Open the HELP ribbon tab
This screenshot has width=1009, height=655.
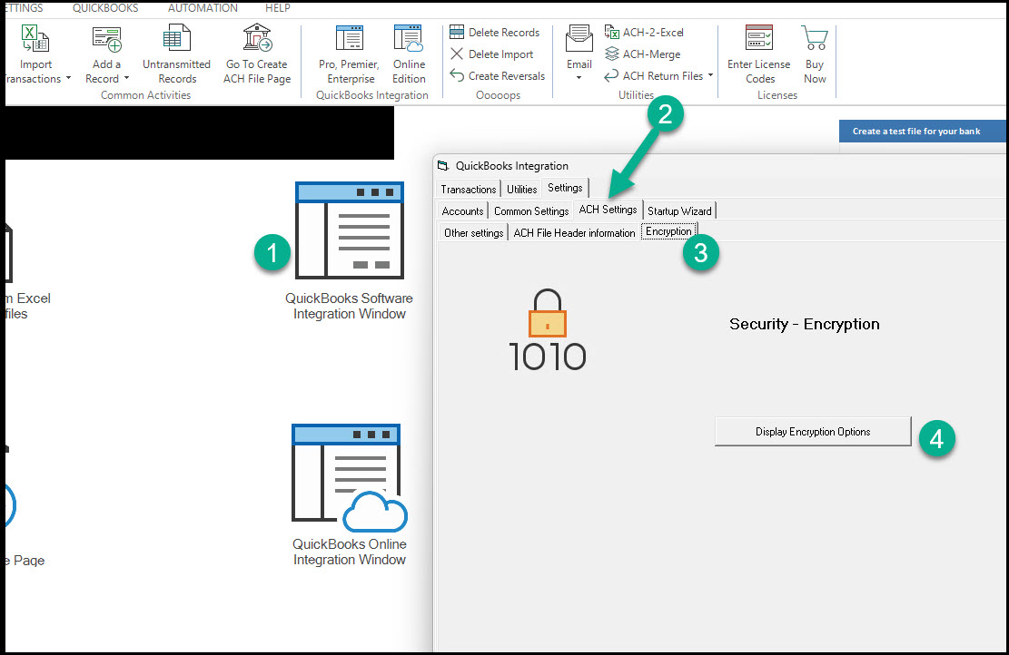[278, 8]
